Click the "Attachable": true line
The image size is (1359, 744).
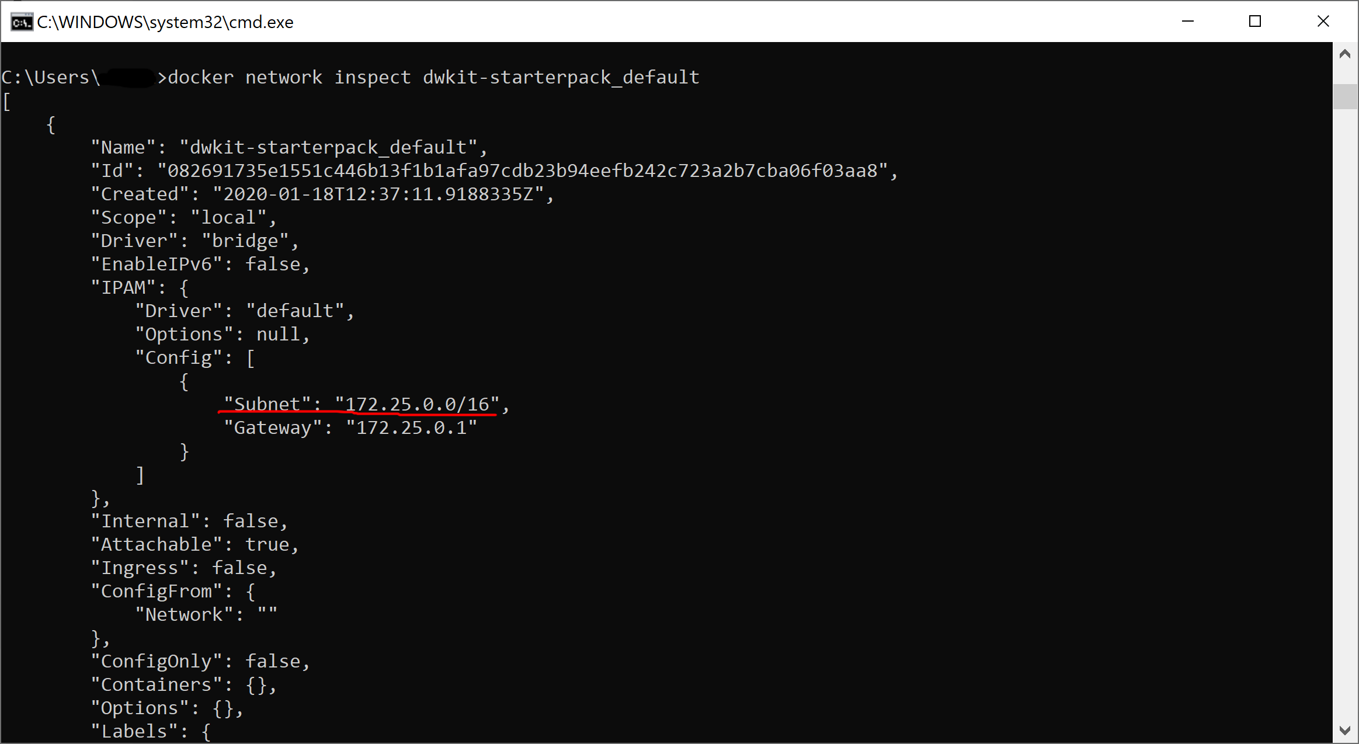coord(194,544)
